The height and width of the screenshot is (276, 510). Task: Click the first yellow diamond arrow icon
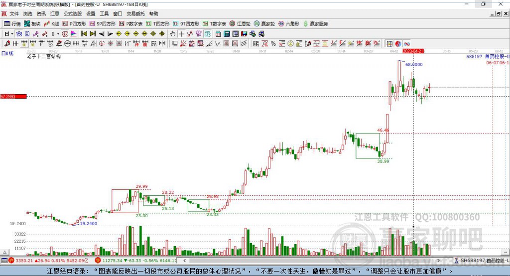pos(119,34)
